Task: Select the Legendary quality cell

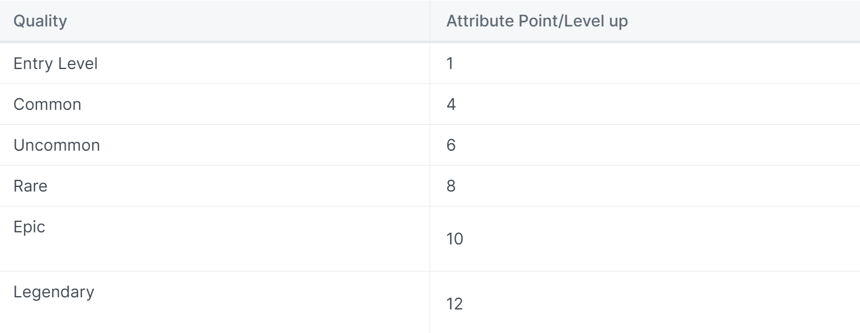Action: [54, 292]
